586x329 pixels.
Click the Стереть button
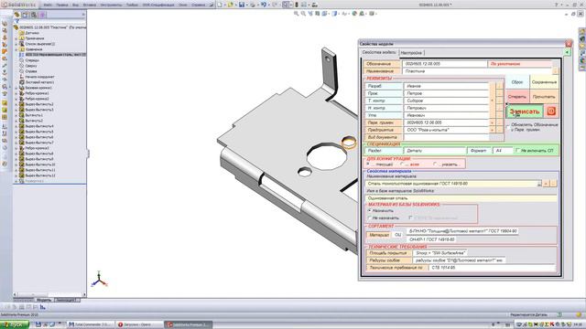(x=517, y=97)
